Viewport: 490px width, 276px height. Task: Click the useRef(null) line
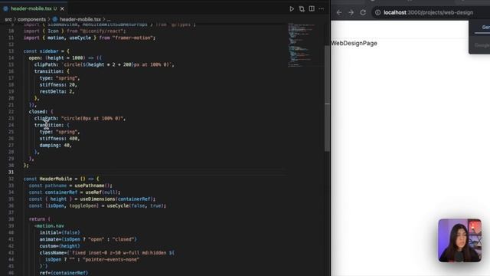coord(74,192)
